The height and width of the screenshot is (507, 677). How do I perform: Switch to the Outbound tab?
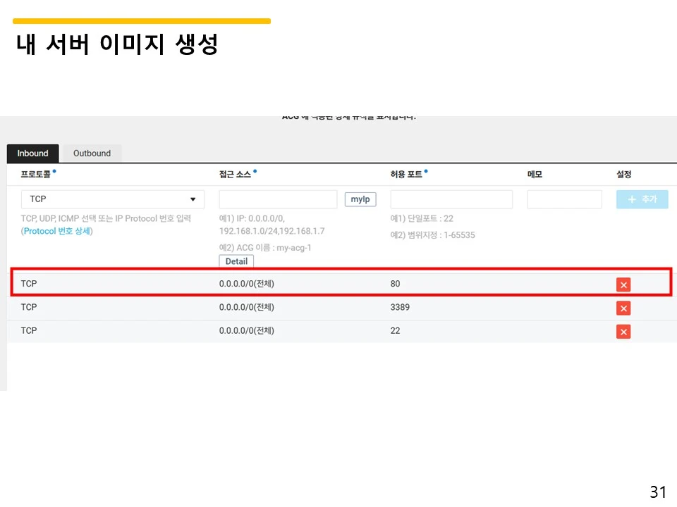(92, 153)
